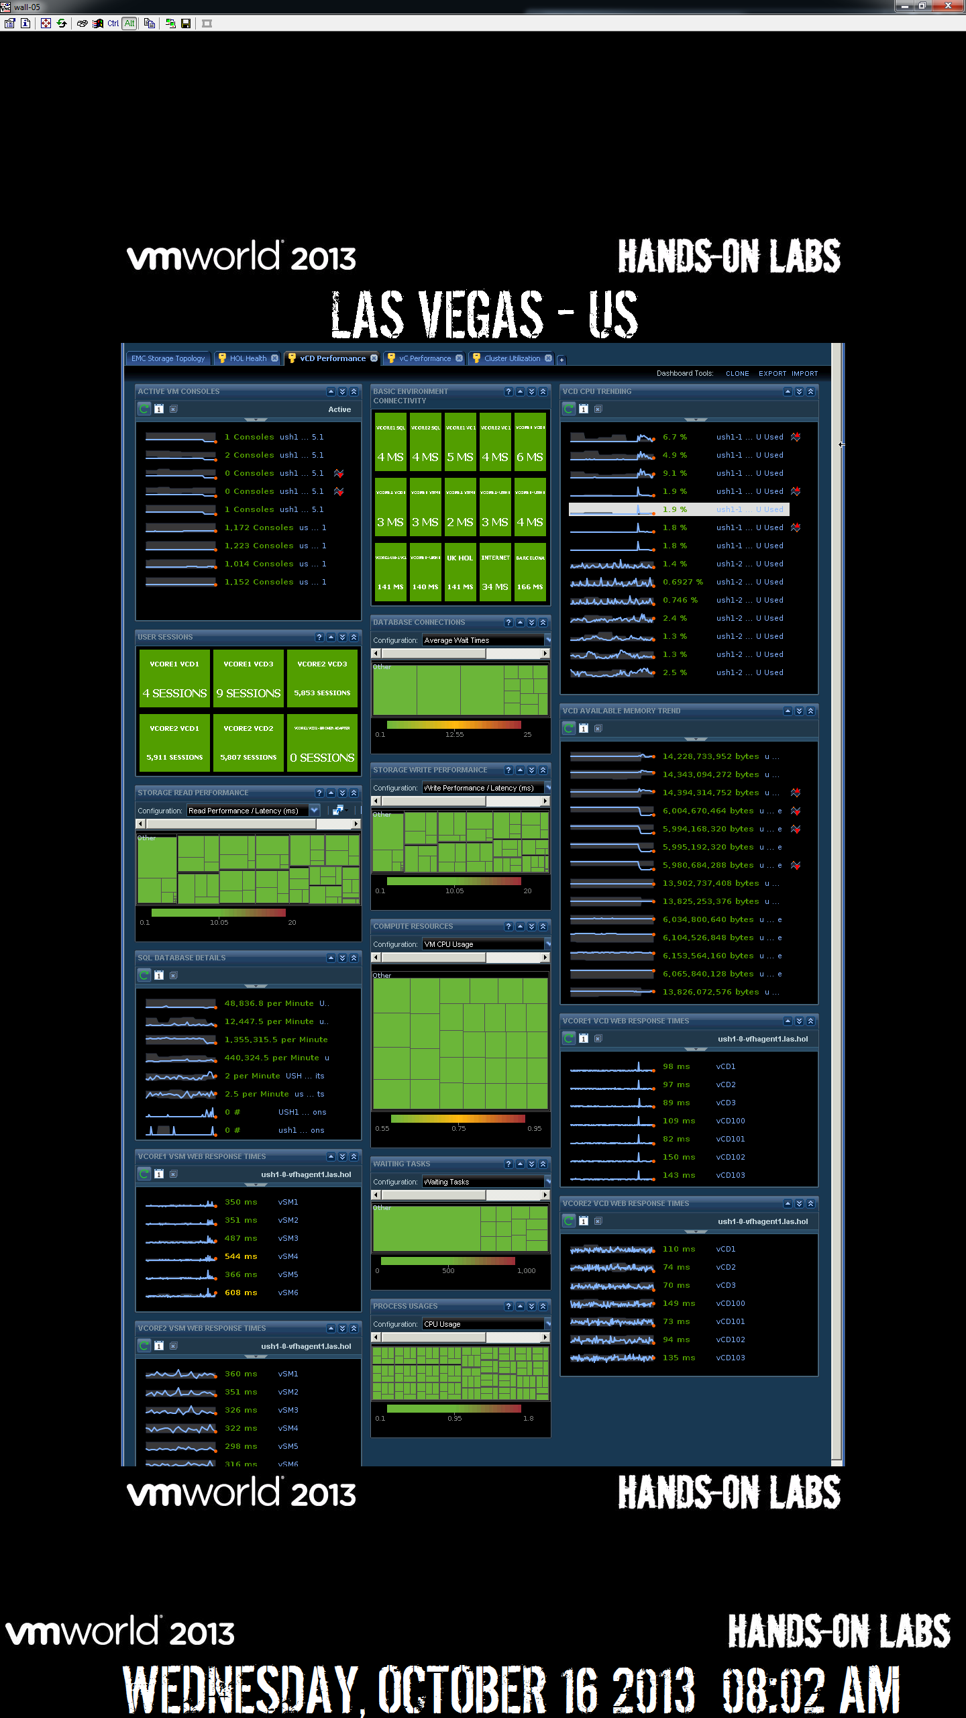Image resolution: width=966 pixels, height=1718 pixels.
Task: Select the highlighted 1.9 % ush1-1 CPU row
Action: [679, 509]
